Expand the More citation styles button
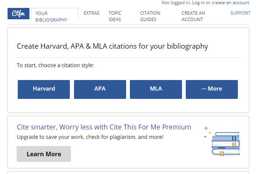 [212, 89]
